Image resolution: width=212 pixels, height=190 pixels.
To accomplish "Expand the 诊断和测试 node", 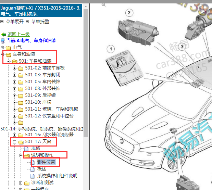I will point(21,183).
